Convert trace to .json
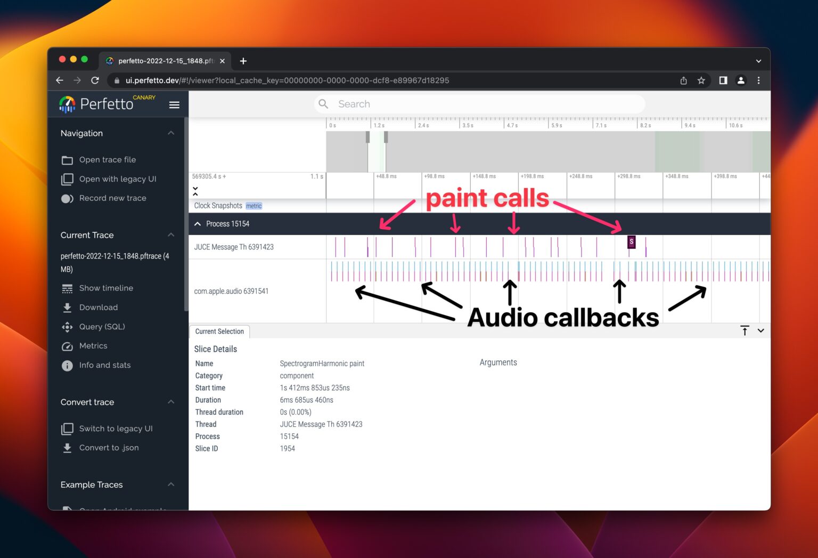The image size is (818, 558). click(x=109, y=448)
